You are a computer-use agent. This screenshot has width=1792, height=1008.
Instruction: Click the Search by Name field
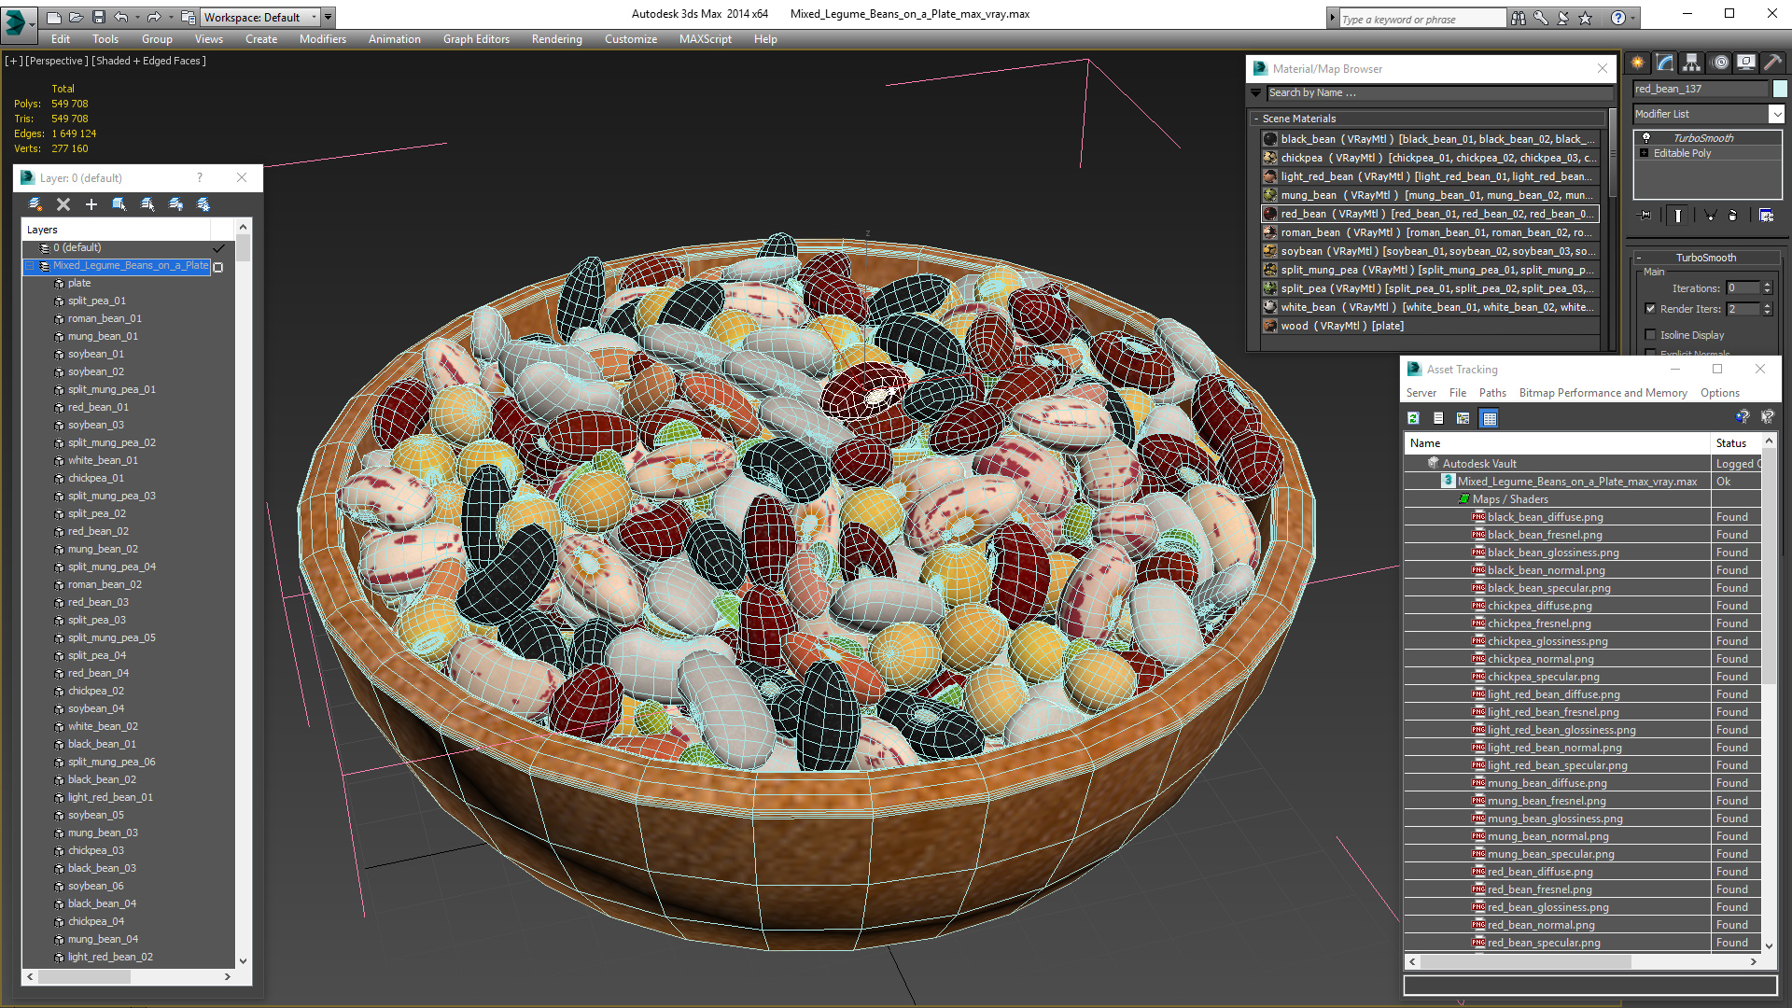(x=1437, y=92)
